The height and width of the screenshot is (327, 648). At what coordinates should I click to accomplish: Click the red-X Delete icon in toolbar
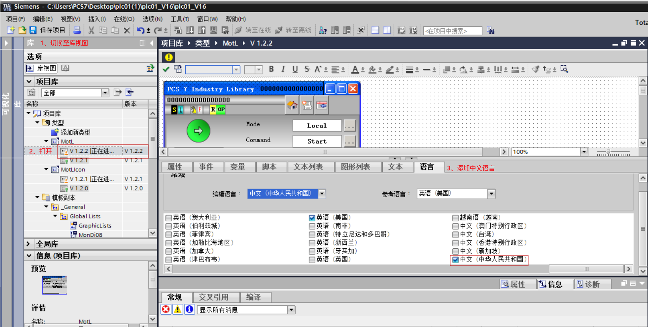(127, 30)
